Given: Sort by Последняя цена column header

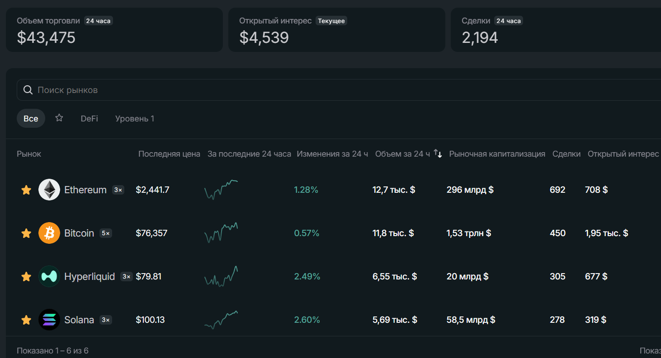Looking at the screenshot, I should point(169,154).
